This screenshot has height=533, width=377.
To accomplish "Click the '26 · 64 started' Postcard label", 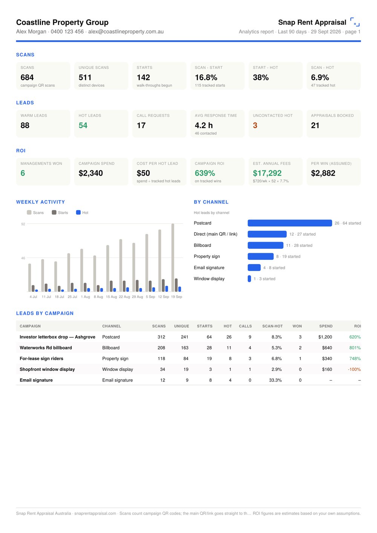I will click(348, 223).
